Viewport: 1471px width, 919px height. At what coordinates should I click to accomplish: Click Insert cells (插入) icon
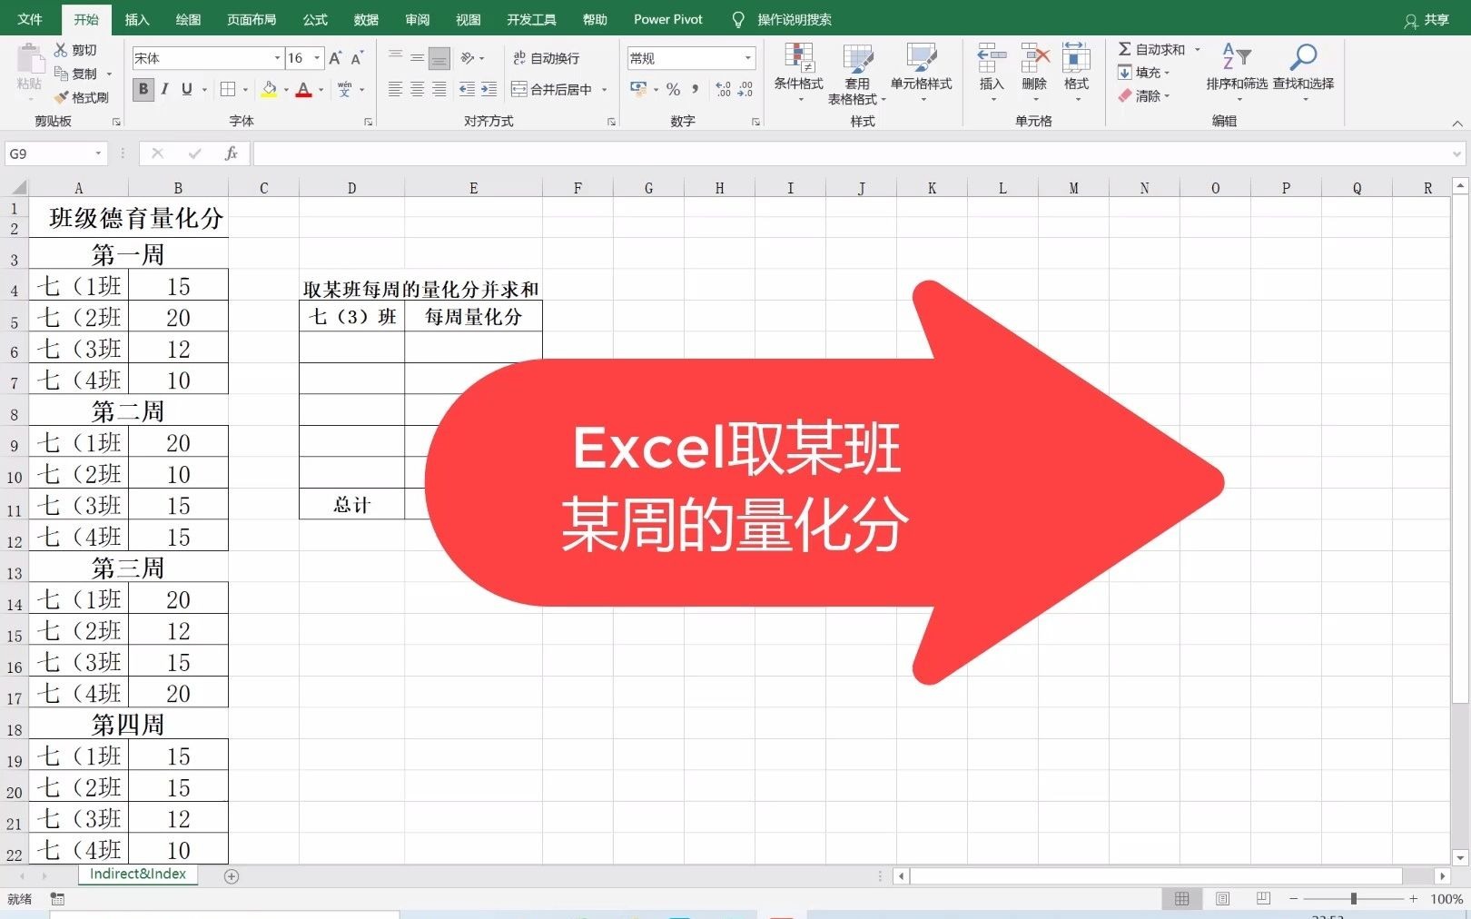pos(992,59)
